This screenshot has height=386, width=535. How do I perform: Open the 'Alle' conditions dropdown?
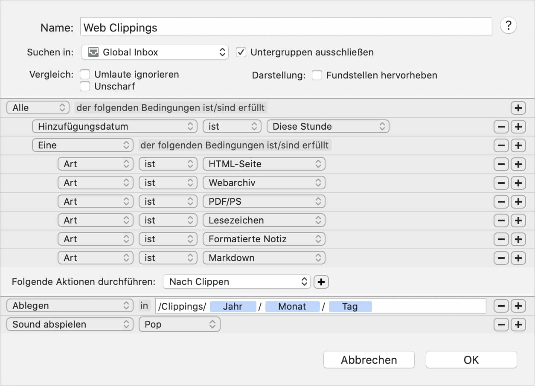tap(38, 108)
